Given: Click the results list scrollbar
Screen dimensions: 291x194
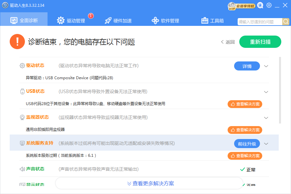Looking at the screenshot, I should coord(280,90).
